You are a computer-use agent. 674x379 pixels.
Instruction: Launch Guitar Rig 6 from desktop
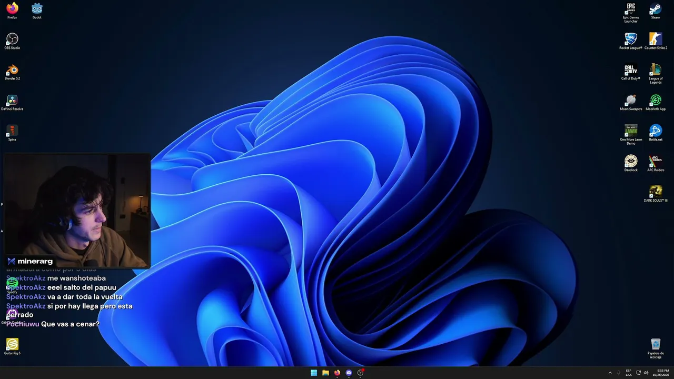coord(12,346)
